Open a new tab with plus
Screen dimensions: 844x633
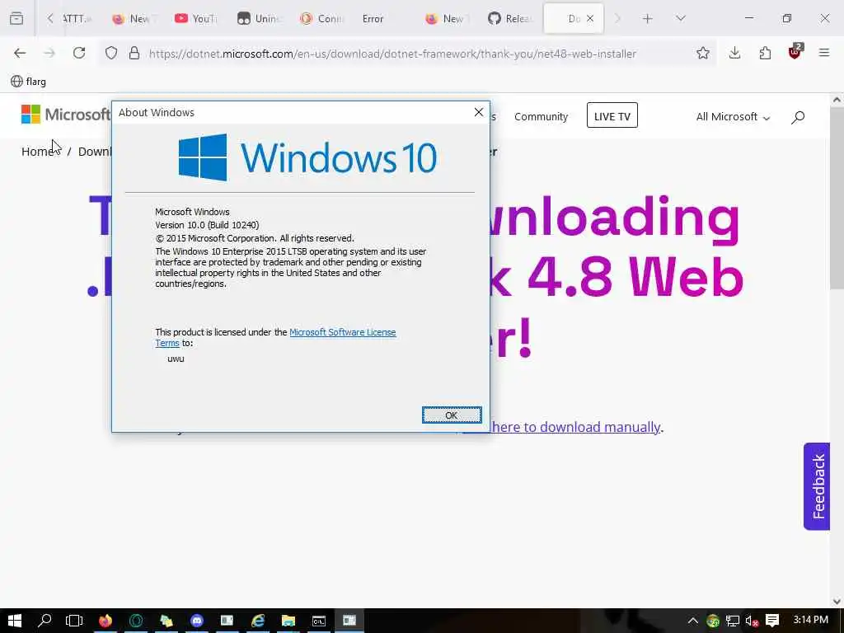648,19
